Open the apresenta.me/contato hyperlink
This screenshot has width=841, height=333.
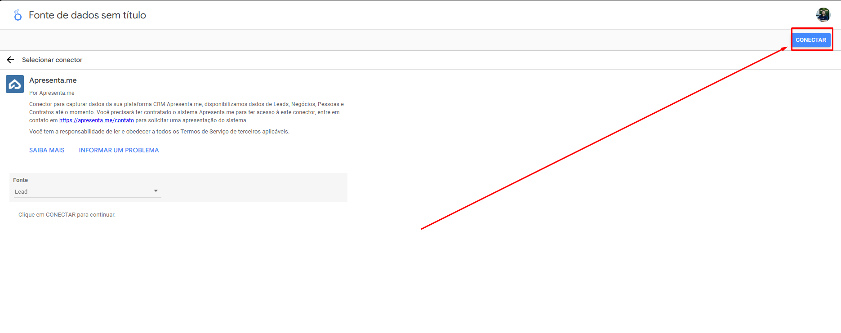(x=96, y=120)
